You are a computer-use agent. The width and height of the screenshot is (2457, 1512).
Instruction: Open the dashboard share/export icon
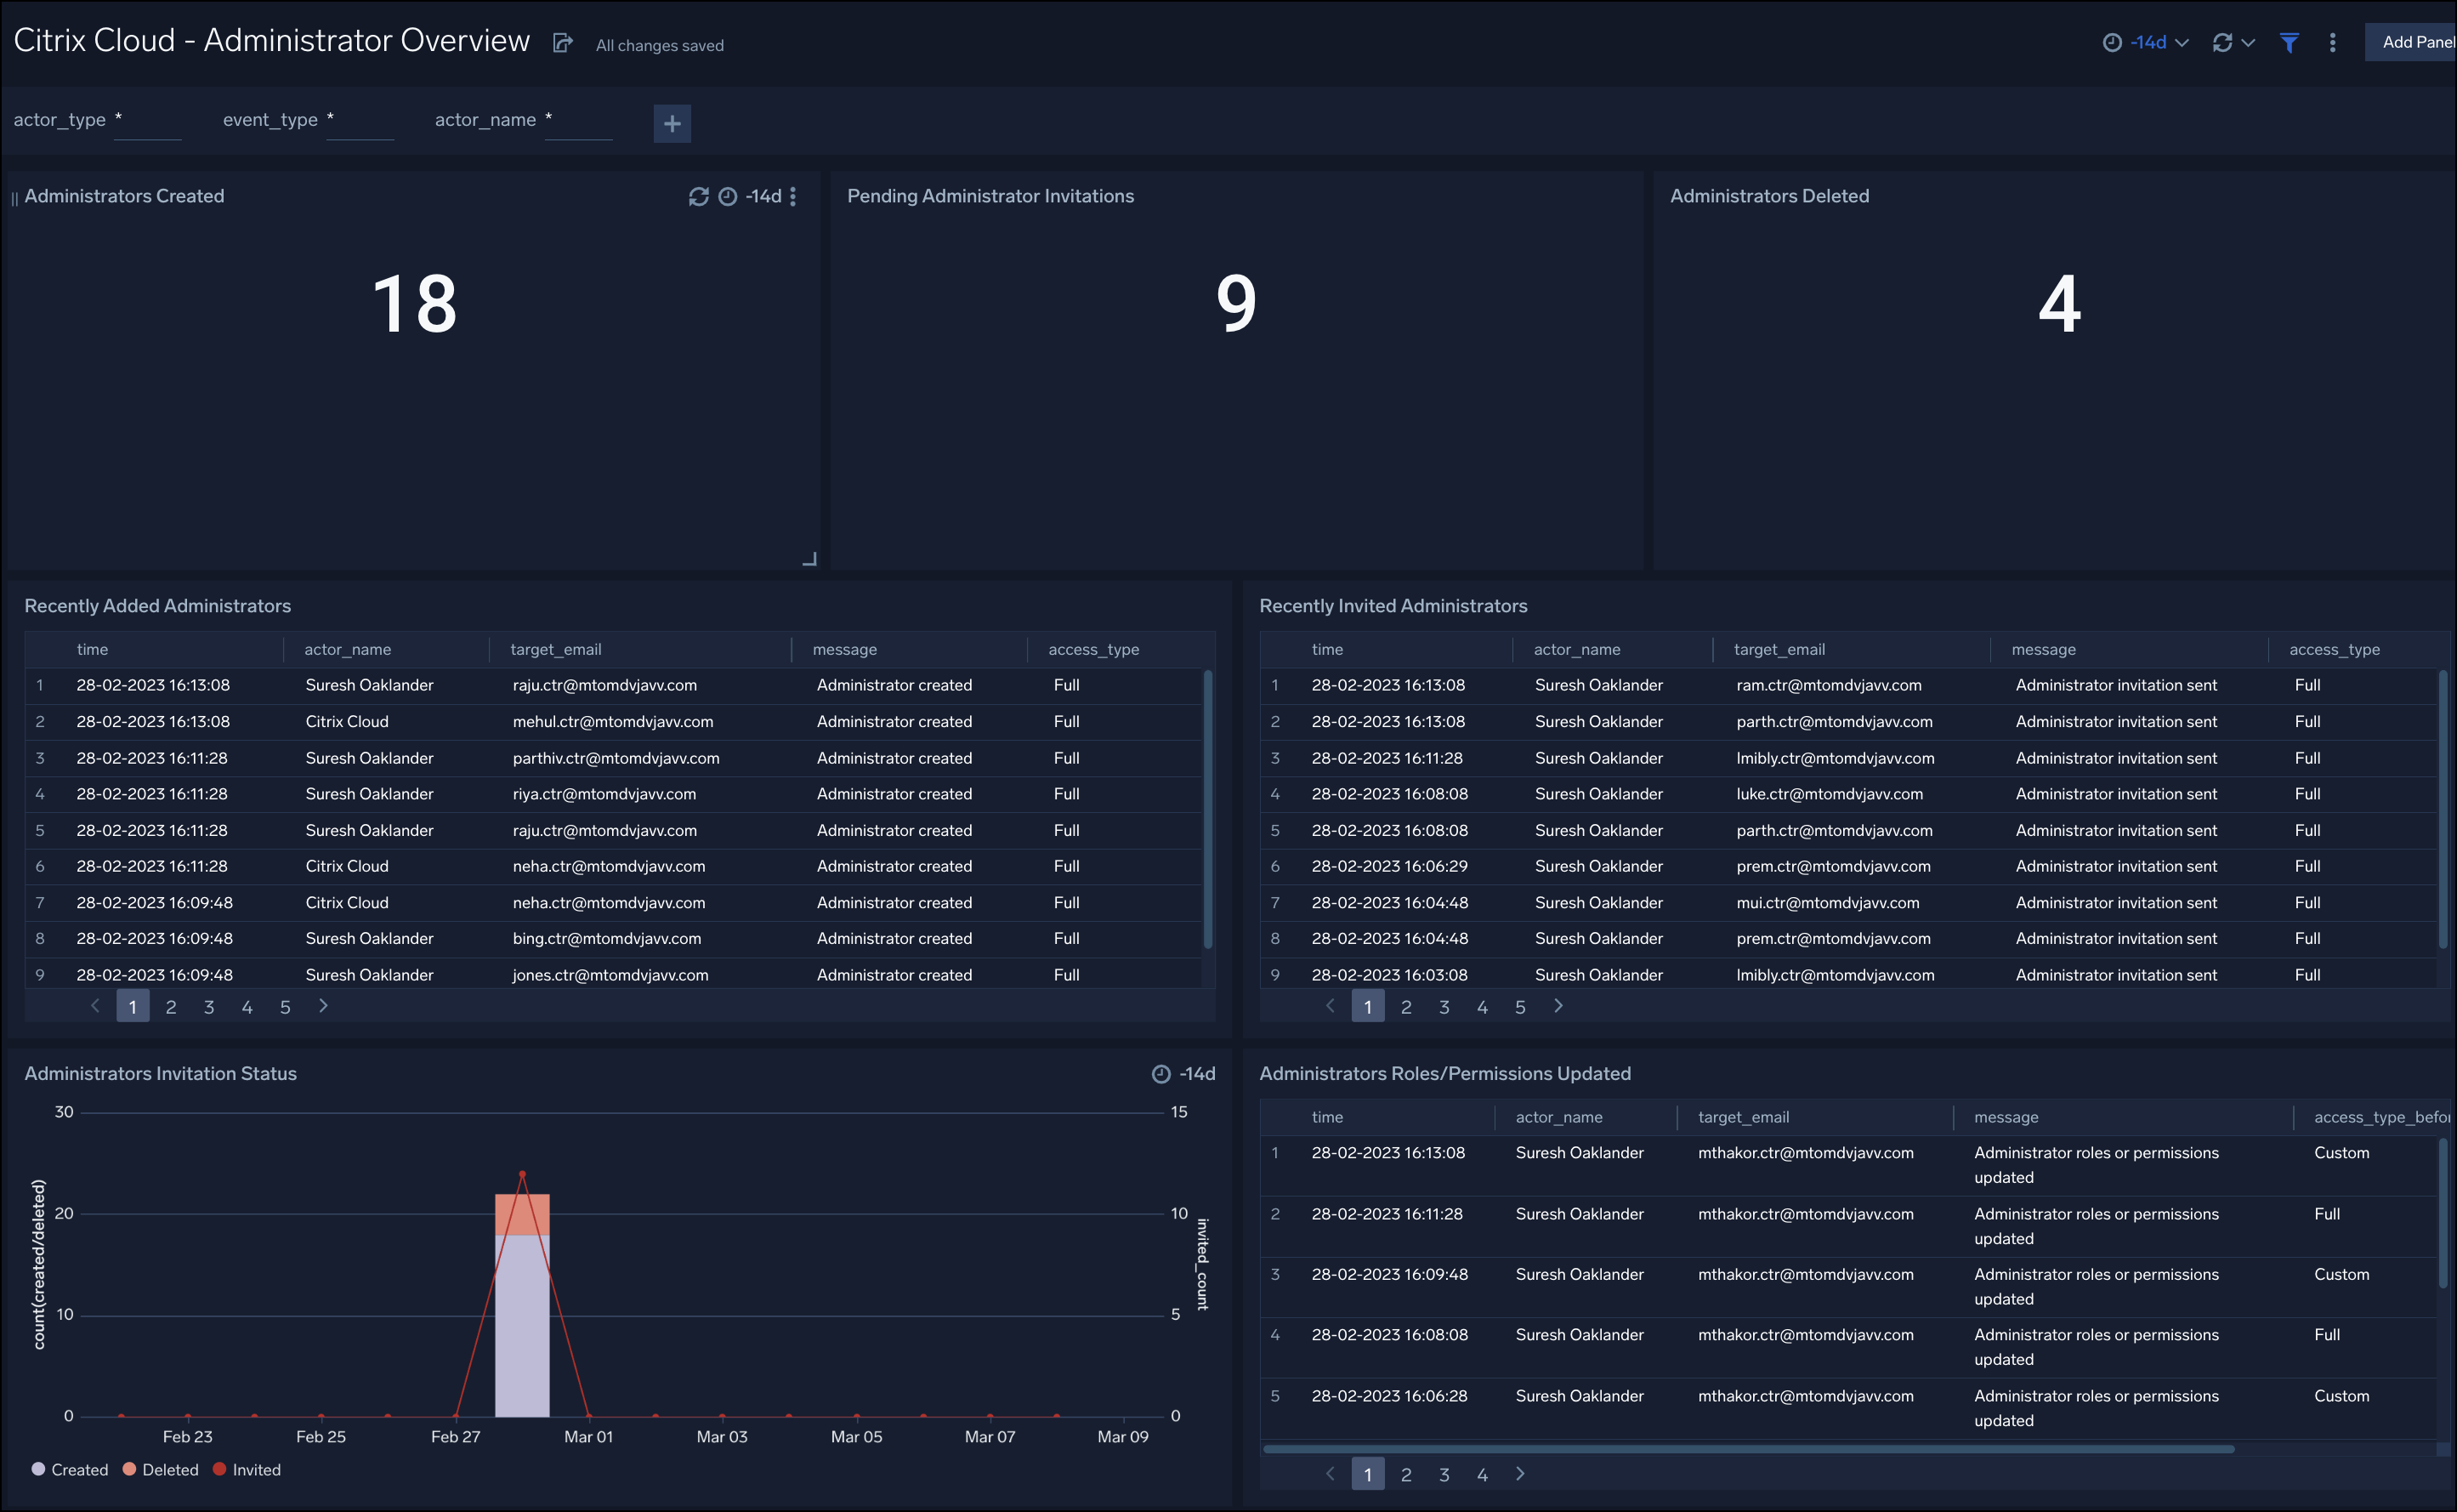563,42
